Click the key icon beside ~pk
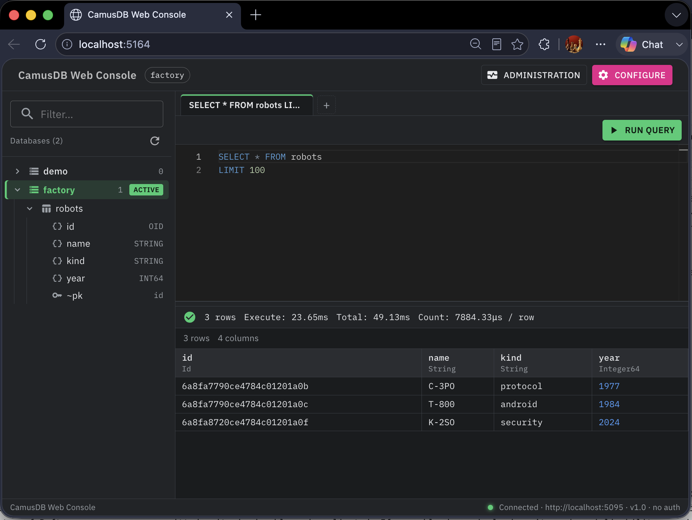This screenshot has width=692, height=520. (x=57, y=295)
